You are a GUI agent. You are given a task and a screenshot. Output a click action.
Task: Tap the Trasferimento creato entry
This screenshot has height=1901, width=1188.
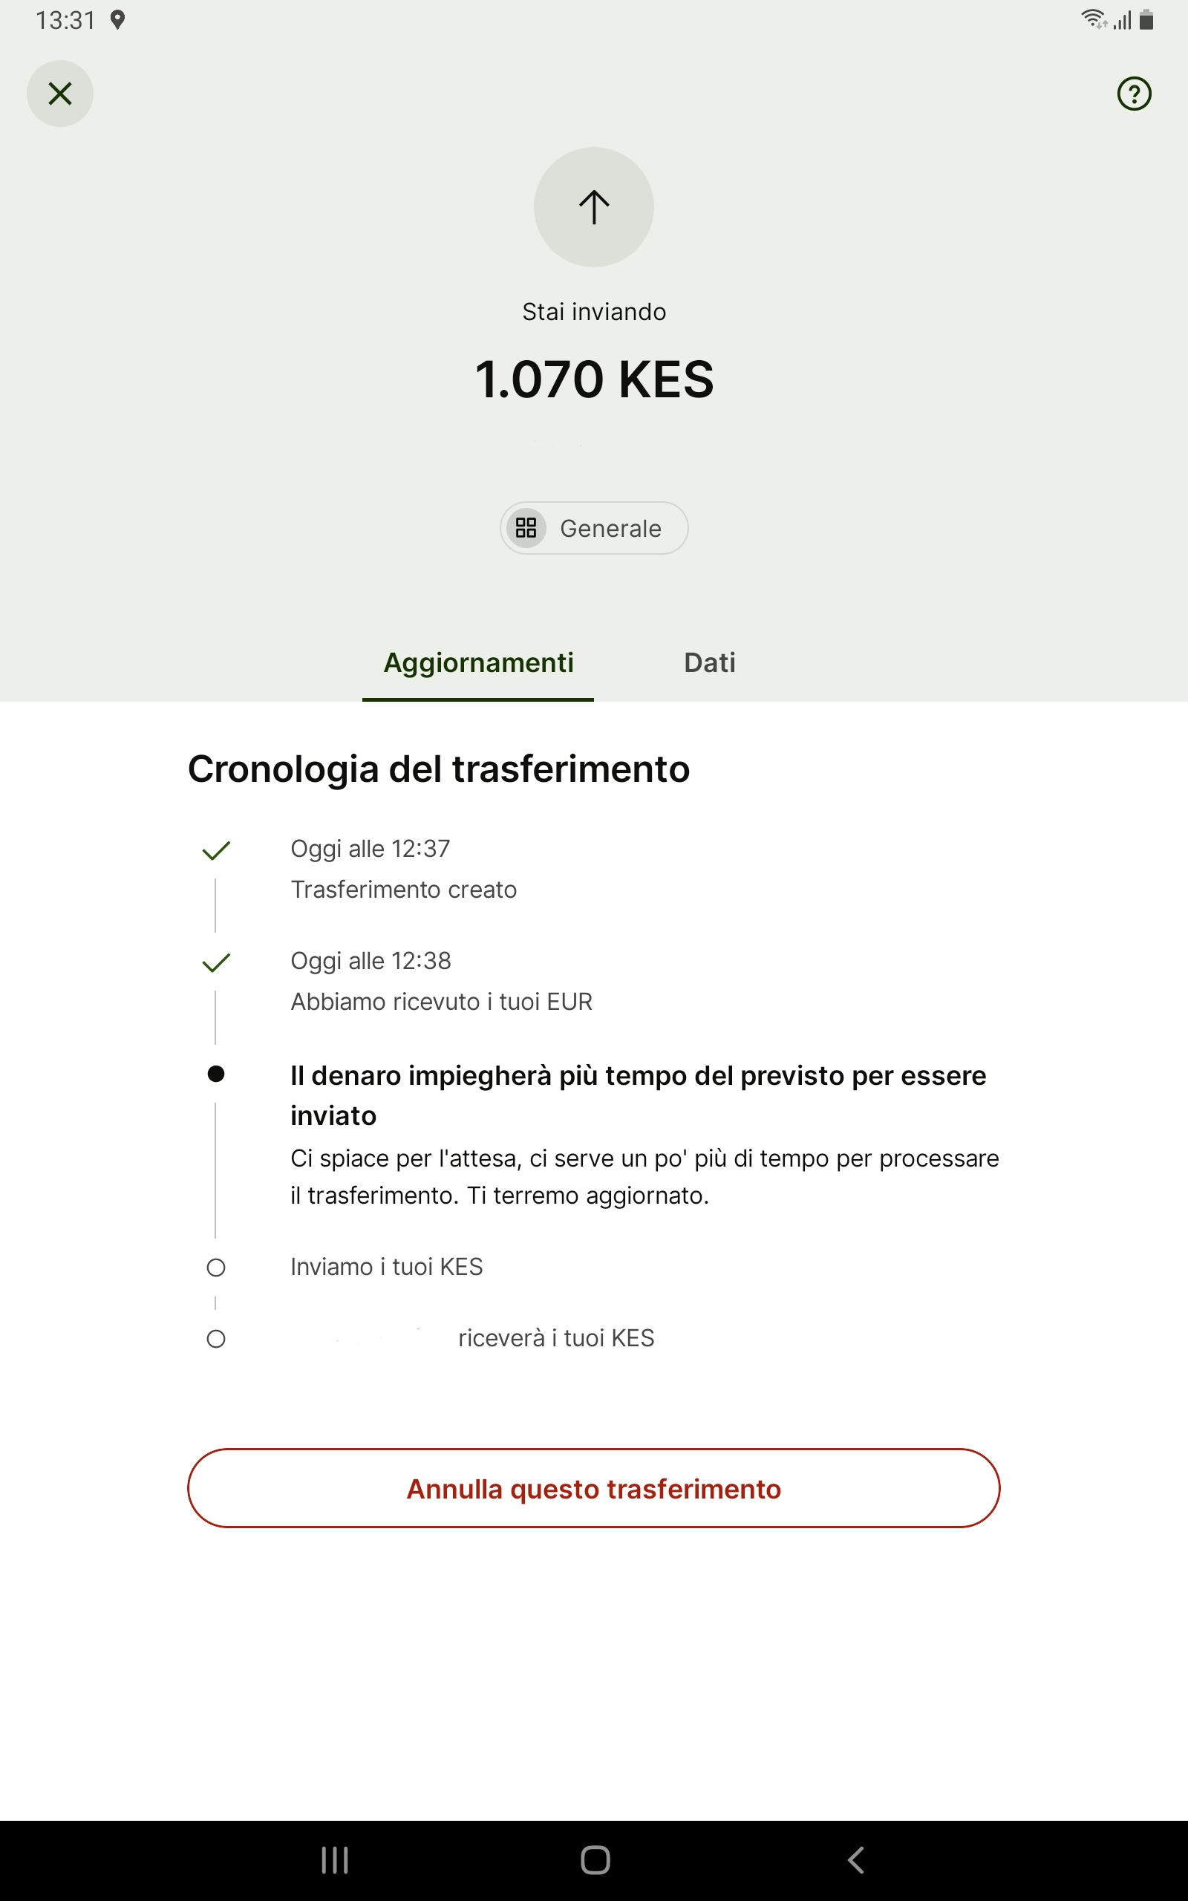404,889
